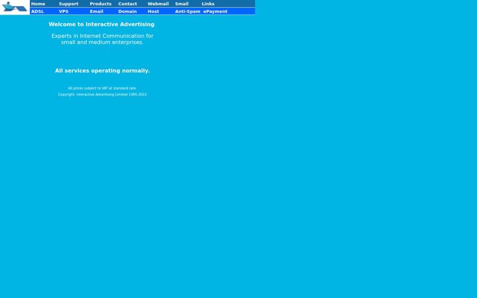Click 'All services operating normally.' status text
477x298 pixels.
(x=102, y=71)
